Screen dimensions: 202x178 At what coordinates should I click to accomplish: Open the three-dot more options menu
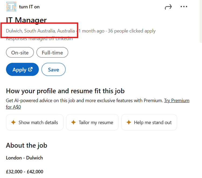tap(184, 6)
